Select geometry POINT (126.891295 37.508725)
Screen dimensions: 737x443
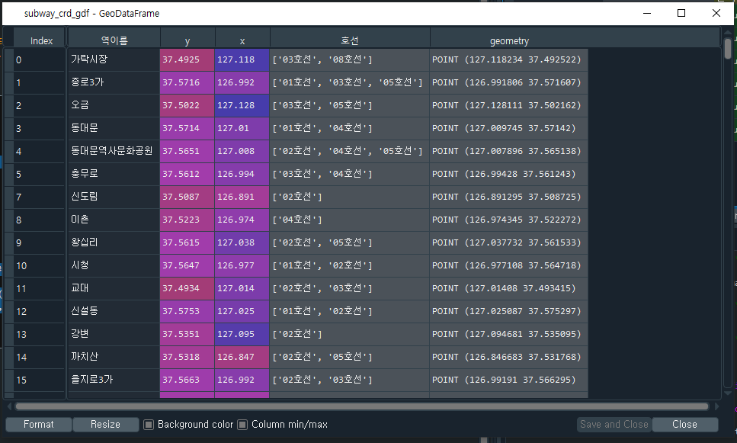coord(509,197)
